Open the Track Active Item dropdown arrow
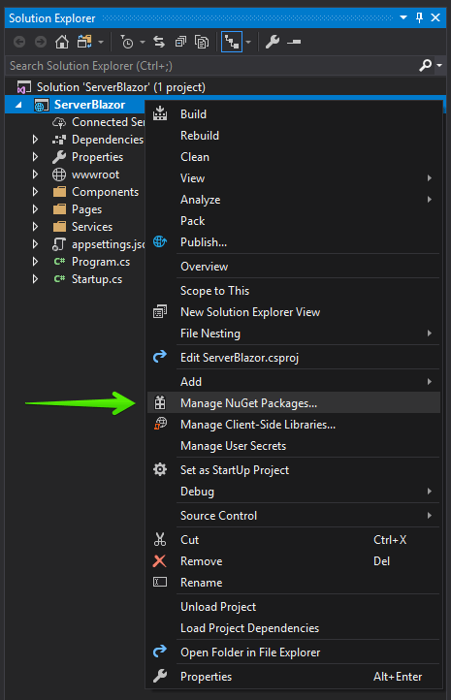The width and height of the screenshot is (451, 700). [x=248, y=42]
